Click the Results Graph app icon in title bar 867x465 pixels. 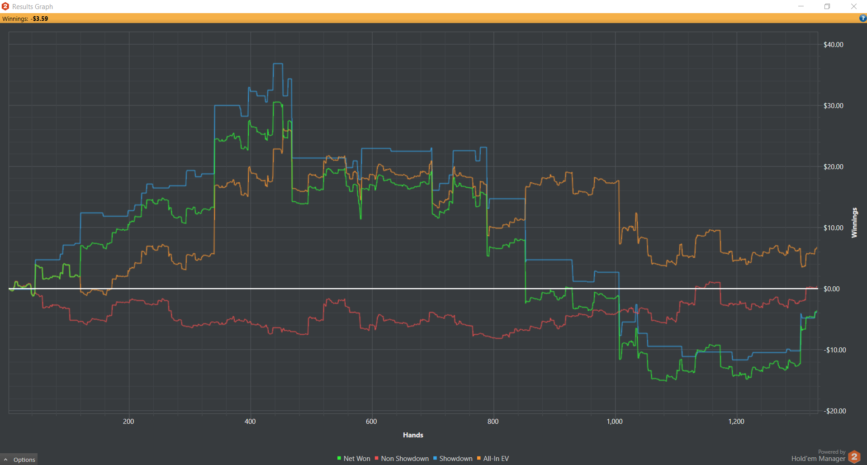click(5, 6)
